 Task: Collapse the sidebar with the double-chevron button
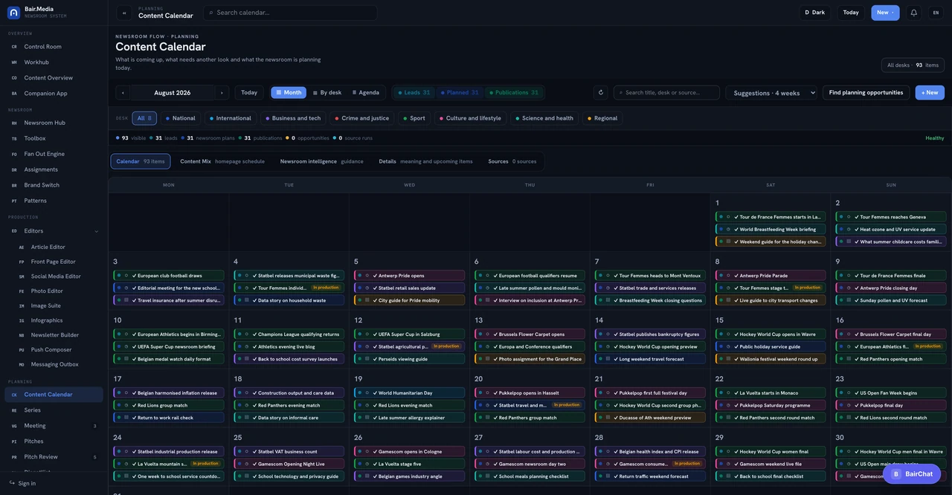tap(124, 13)
